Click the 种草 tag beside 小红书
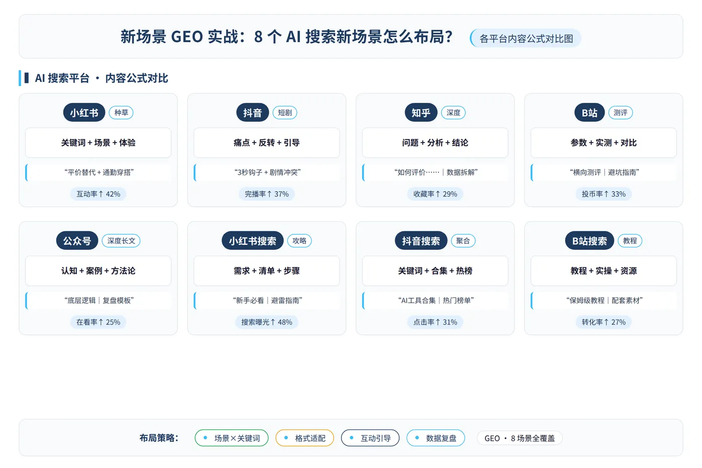The height and width of the screenshot is (468, 702). (x=121, y=113)
